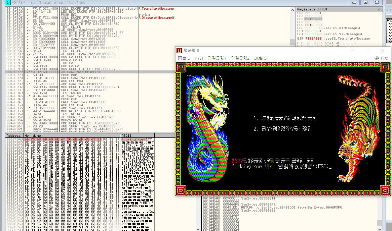Choose option 2 in the game's start menu
This screenshot has width=392, height=231.
click(x=282, y=129)
